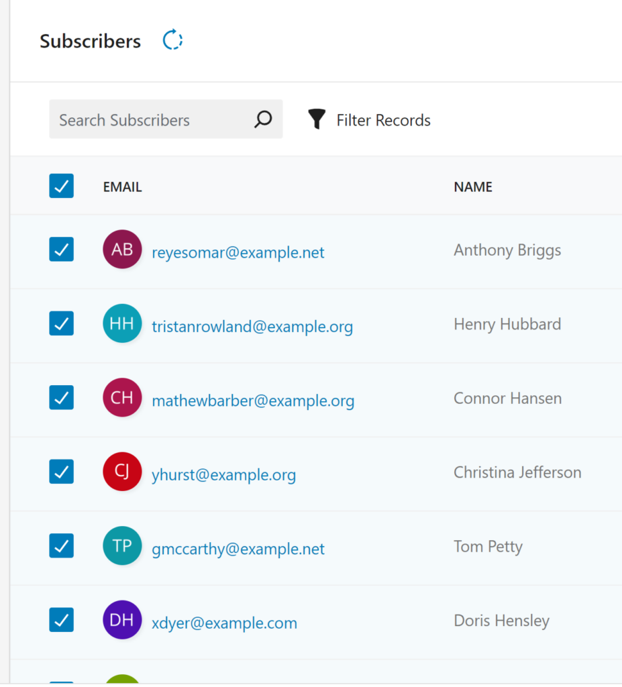Viewport: 622px width, 687px height.
Task: Click the TP avatar for Tom Petty
Action: (122, 545)
